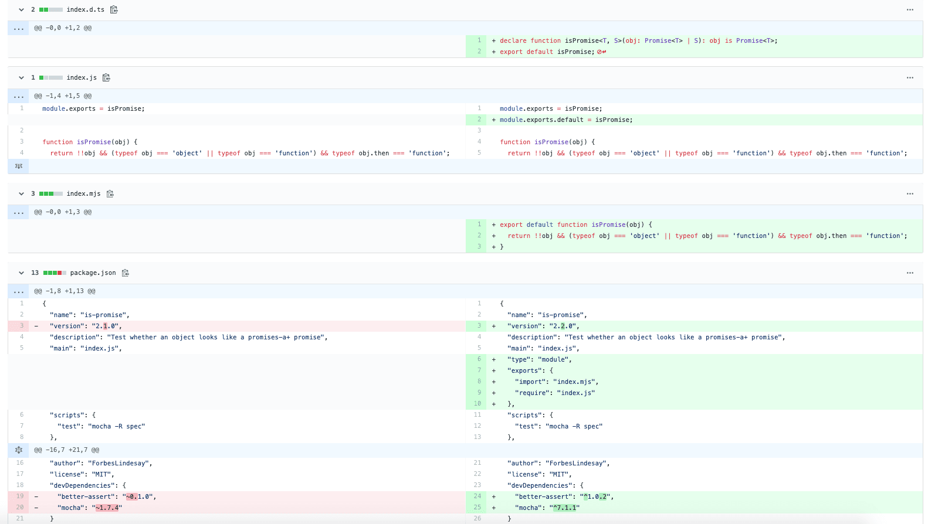
Task: Open the index.mjs file name link
Action: click(x=83, y=193)
